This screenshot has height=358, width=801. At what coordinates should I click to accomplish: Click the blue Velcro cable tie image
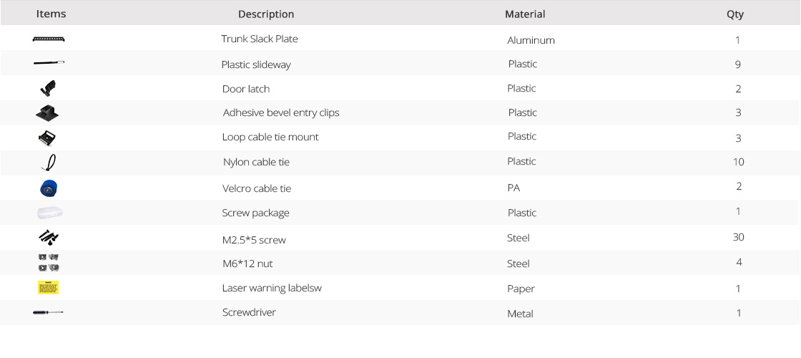point(49,188)
